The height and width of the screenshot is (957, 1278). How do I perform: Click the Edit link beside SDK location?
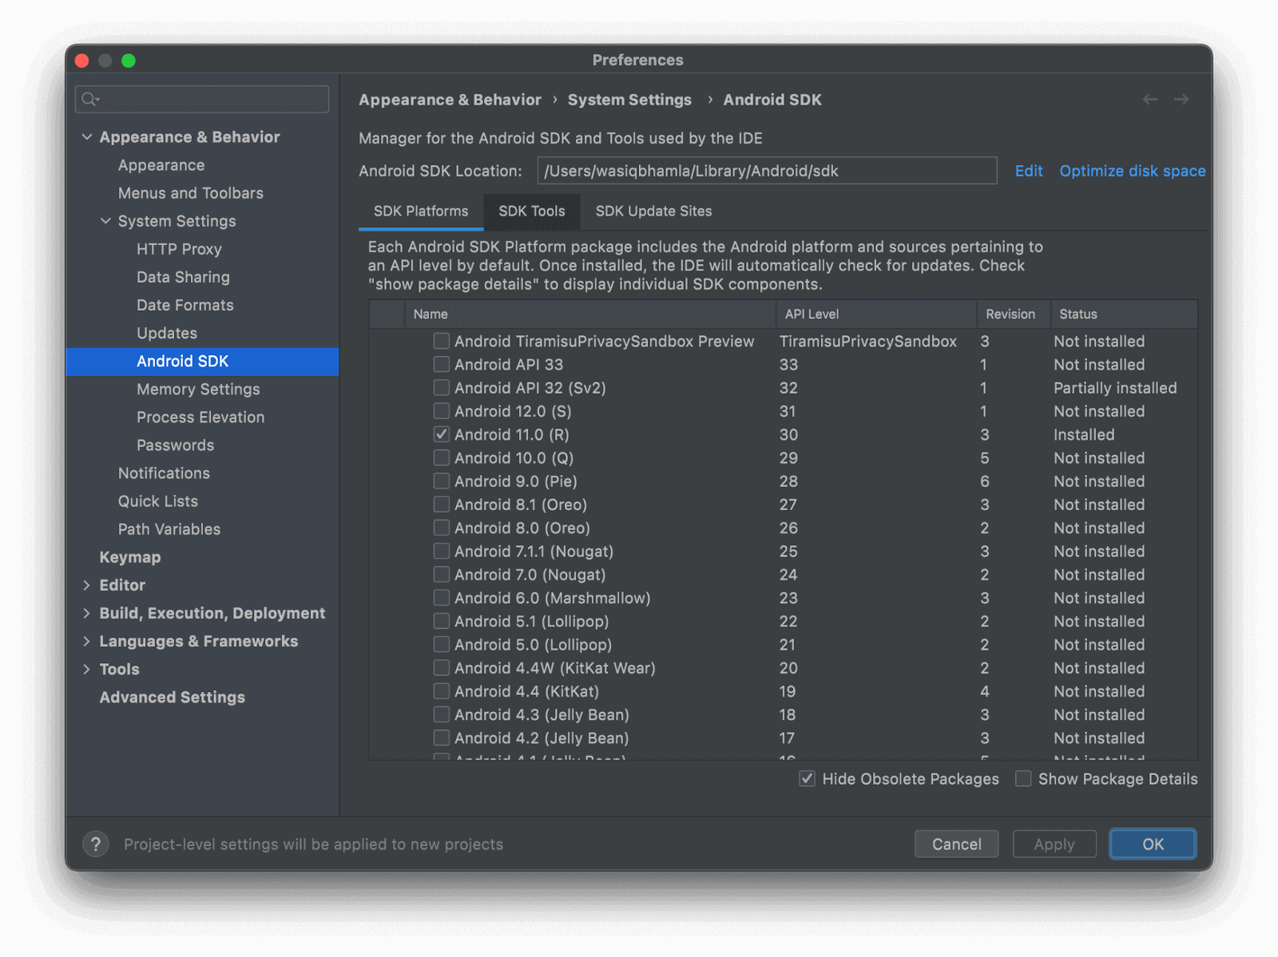(x=1029, y=170)
